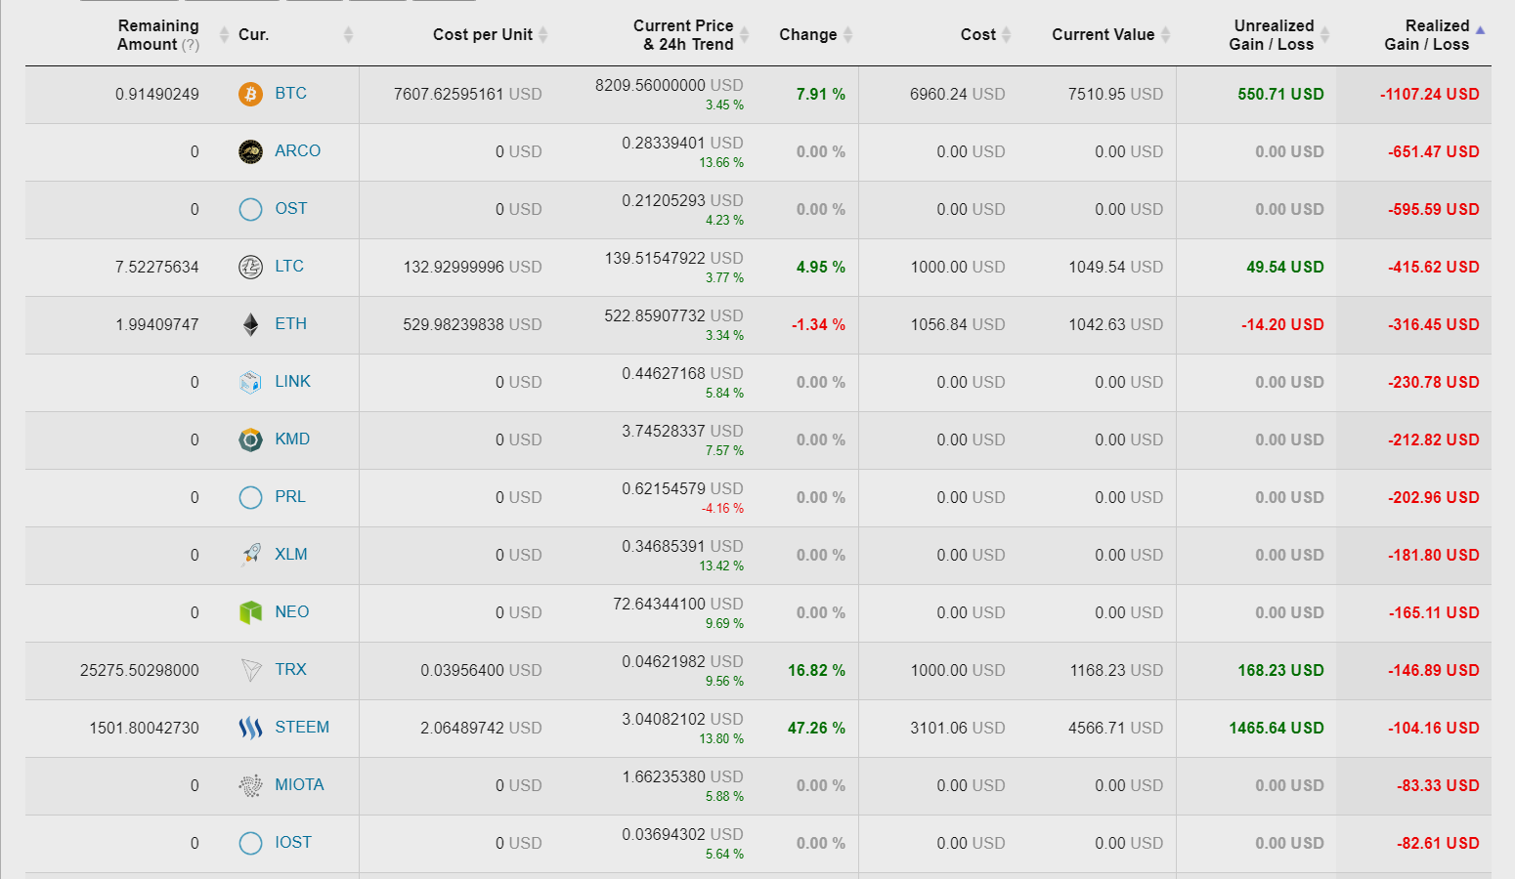The width and height of the screenshot is (1515, 879).
Task: Open the MIOTA currency link
Action: tap(299, 785)
